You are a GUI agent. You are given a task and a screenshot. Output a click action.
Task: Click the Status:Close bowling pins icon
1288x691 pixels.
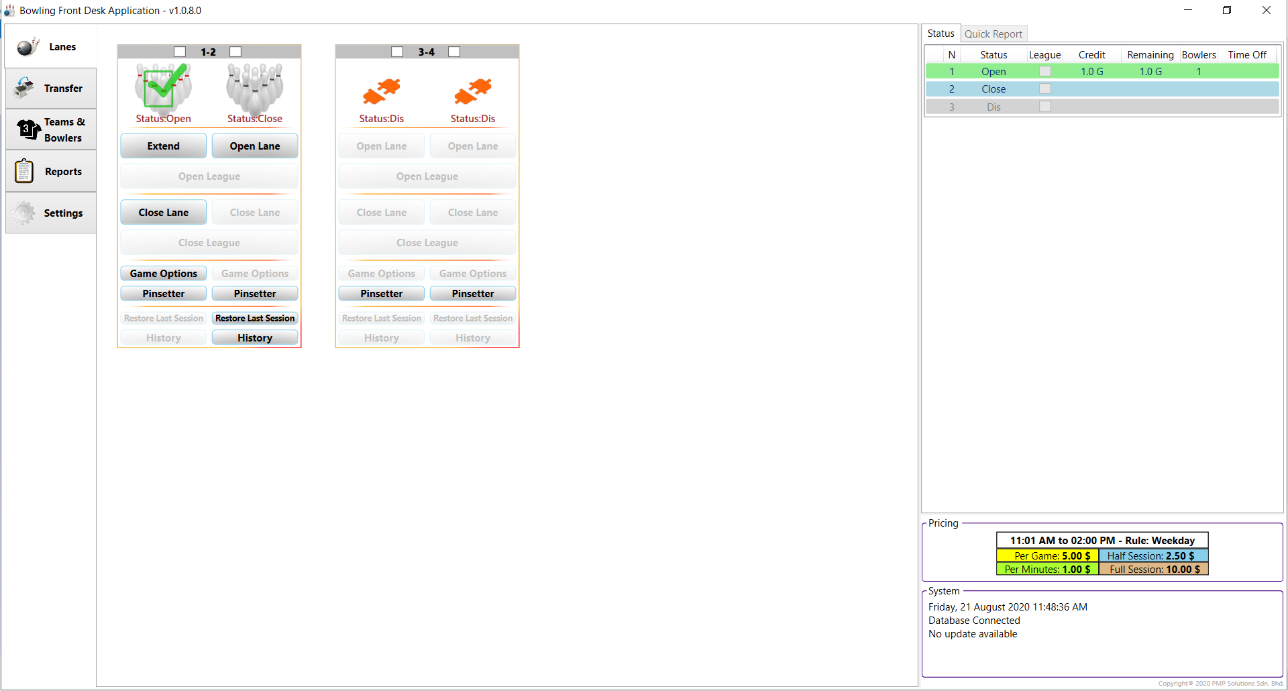(254, 89)
